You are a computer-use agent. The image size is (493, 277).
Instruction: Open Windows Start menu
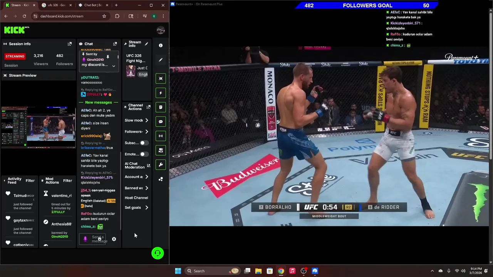tap(178, 271)
